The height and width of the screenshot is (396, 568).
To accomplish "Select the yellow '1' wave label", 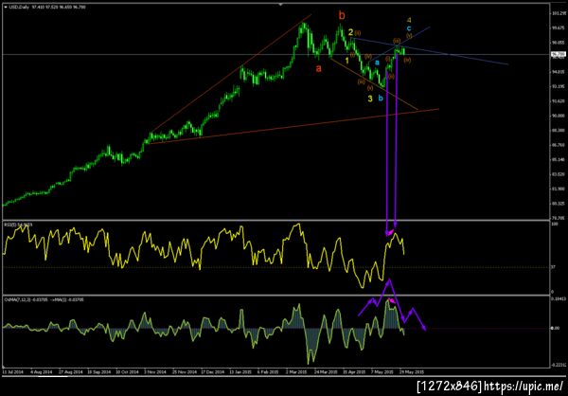I will [346, 60].
